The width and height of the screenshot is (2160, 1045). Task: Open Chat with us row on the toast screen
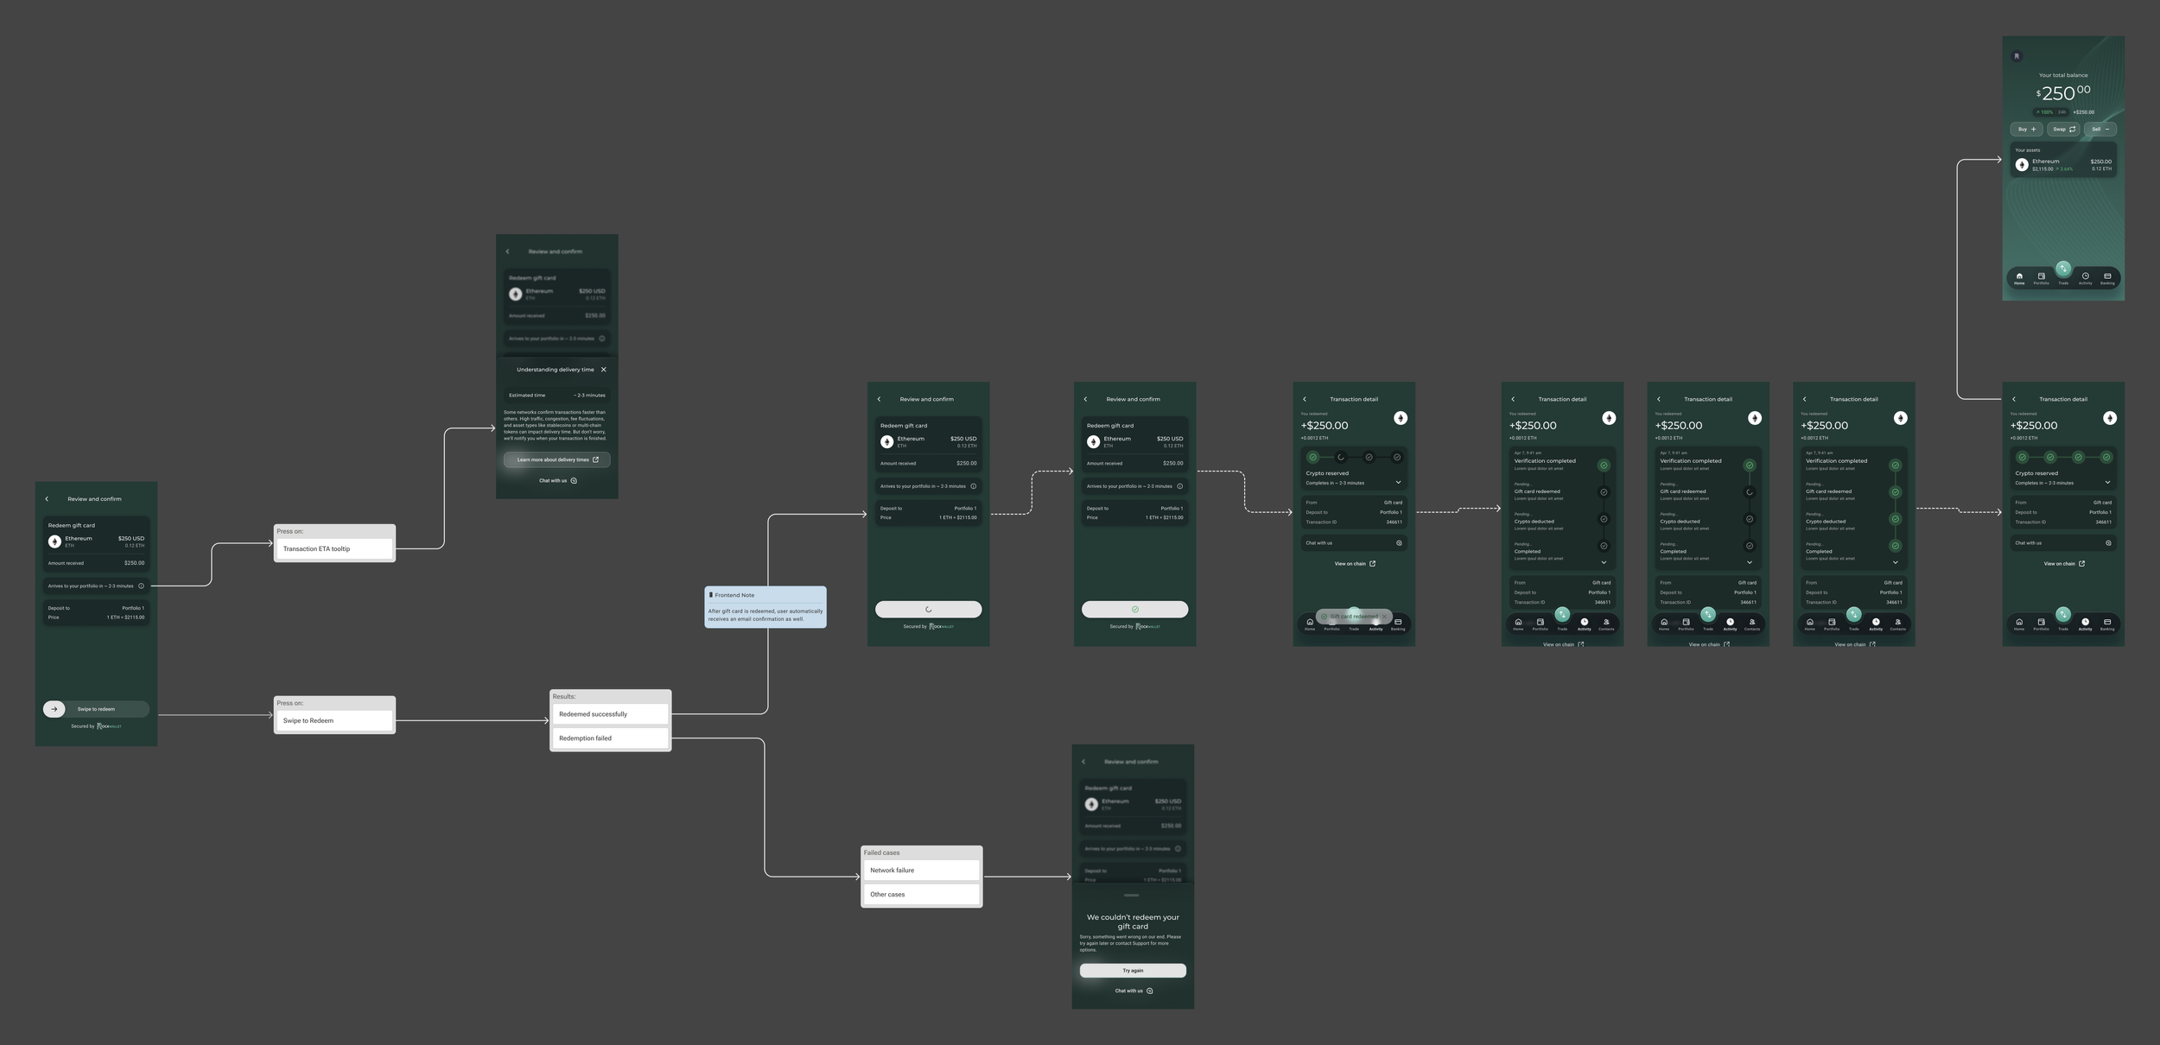(x=1354, y=543)
